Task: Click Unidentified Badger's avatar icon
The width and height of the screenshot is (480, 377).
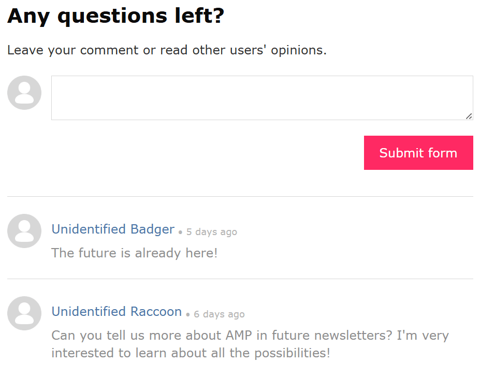Action: tap(24, 231)
